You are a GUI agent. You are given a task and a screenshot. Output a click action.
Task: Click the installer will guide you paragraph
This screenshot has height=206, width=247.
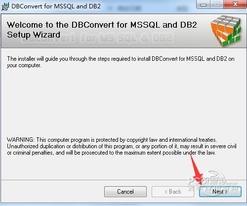pos(121,62)
